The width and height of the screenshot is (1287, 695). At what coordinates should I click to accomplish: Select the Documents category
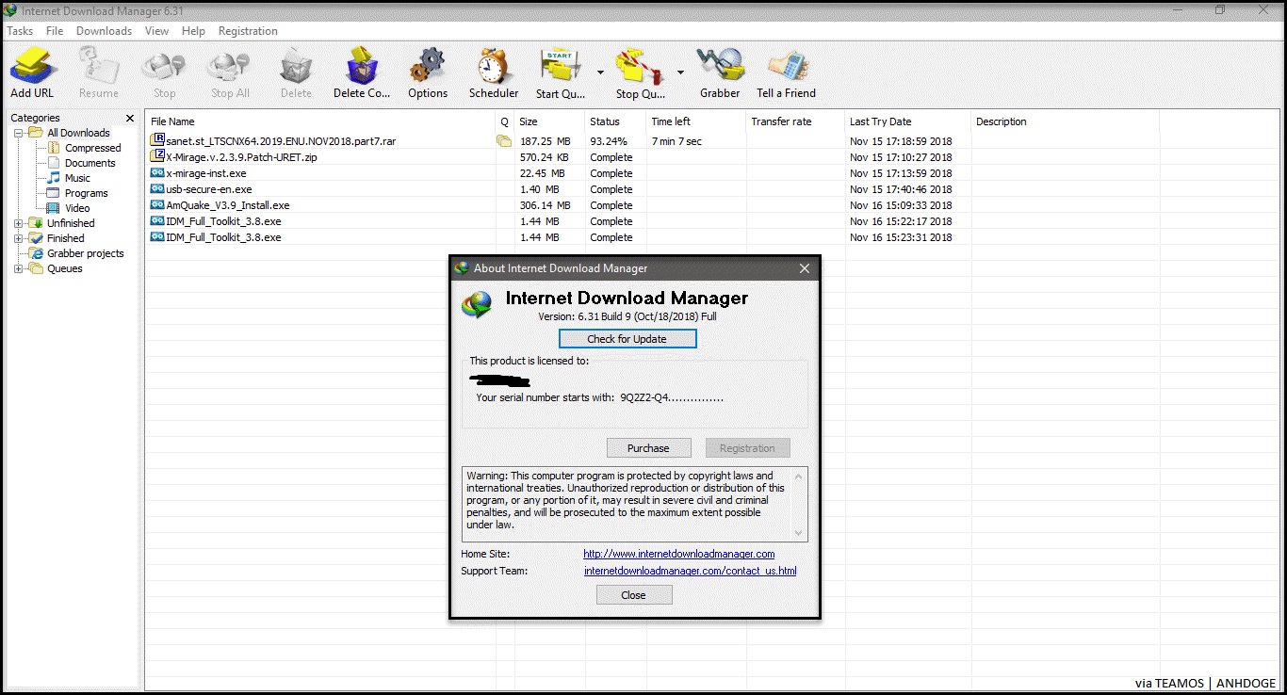click(x=90, y=163)
